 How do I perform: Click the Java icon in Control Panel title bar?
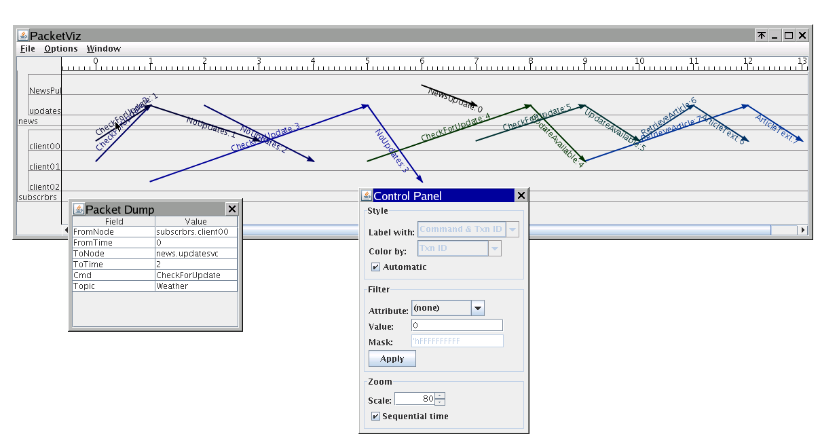pyautogui.click(x=367, y=196)
